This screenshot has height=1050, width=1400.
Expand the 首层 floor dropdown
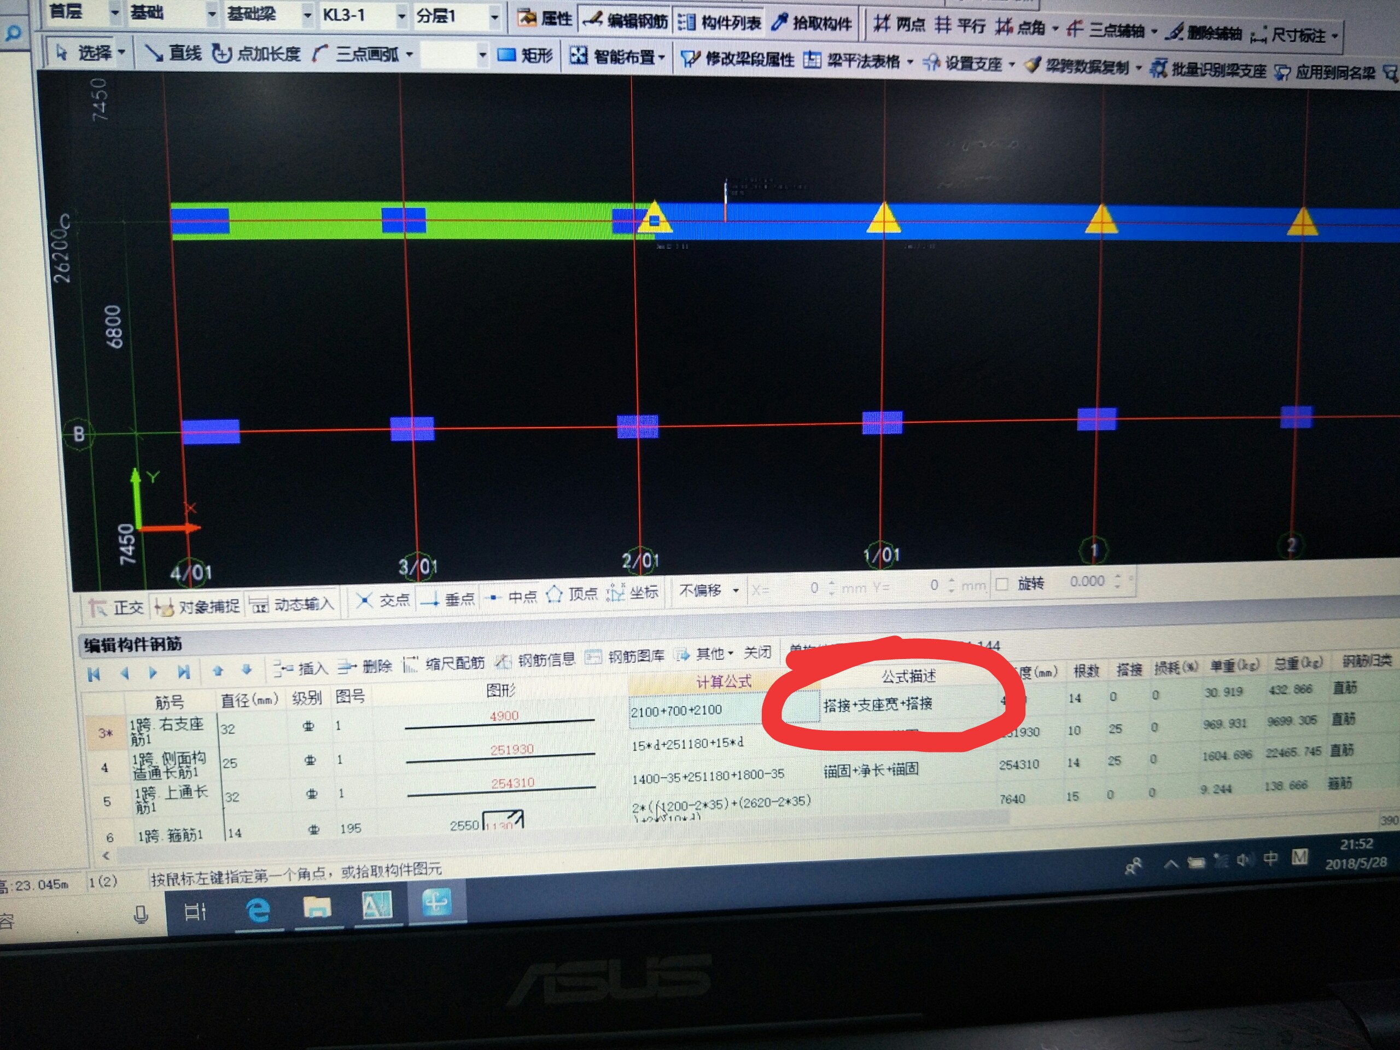coord(114,12)
